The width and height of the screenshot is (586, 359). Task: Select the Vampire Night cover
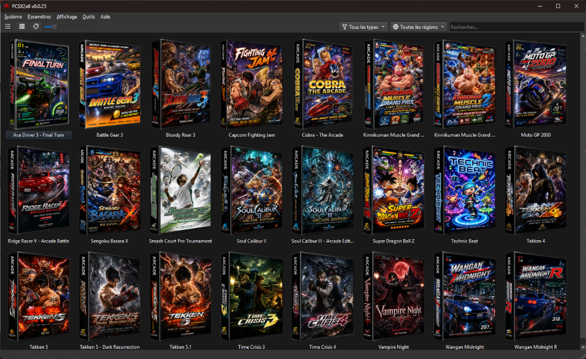[393, 296]
